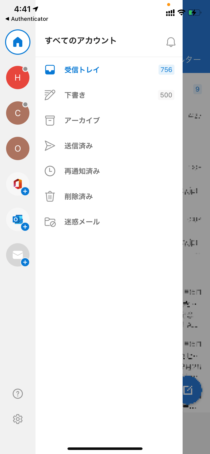The image size is (210, 454).
Task: Open the 削除済み deleted folder
Action: [x=109, y=196]
